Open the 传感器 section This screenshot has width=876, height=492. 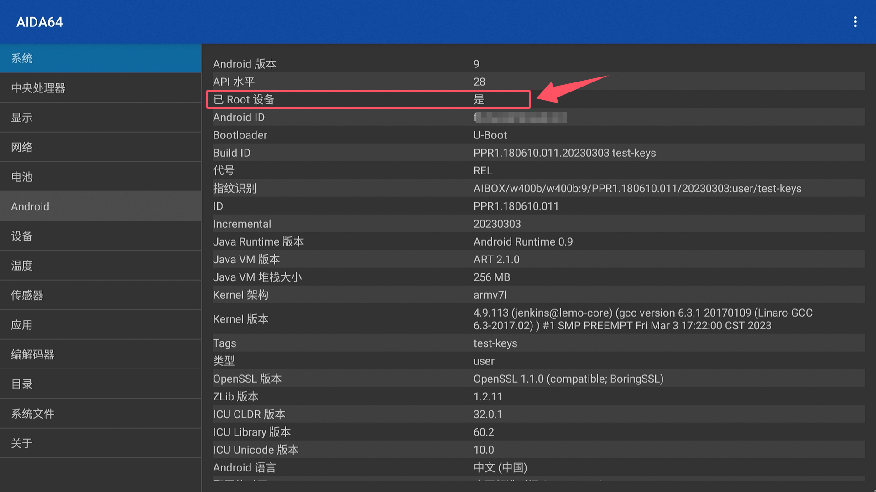click(100, 295)
